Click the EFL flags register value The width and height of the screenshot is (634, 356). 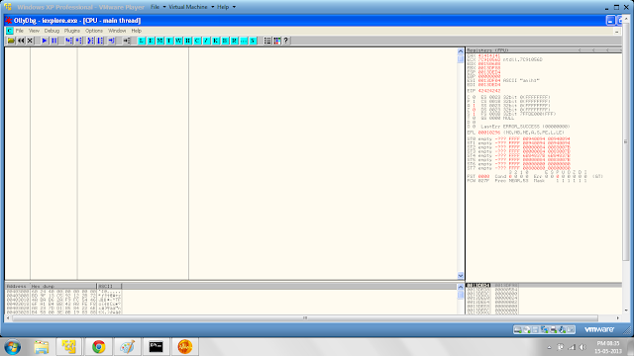(x=488, y=133)
